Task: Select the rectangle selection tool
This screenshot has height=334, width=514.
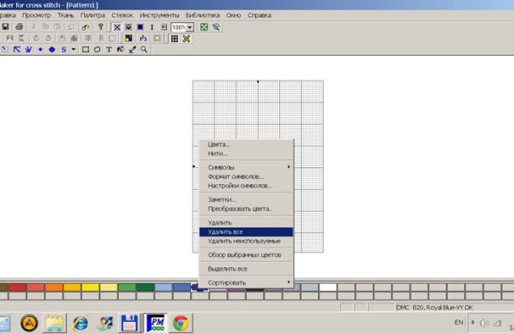Action: pos(86,50)
